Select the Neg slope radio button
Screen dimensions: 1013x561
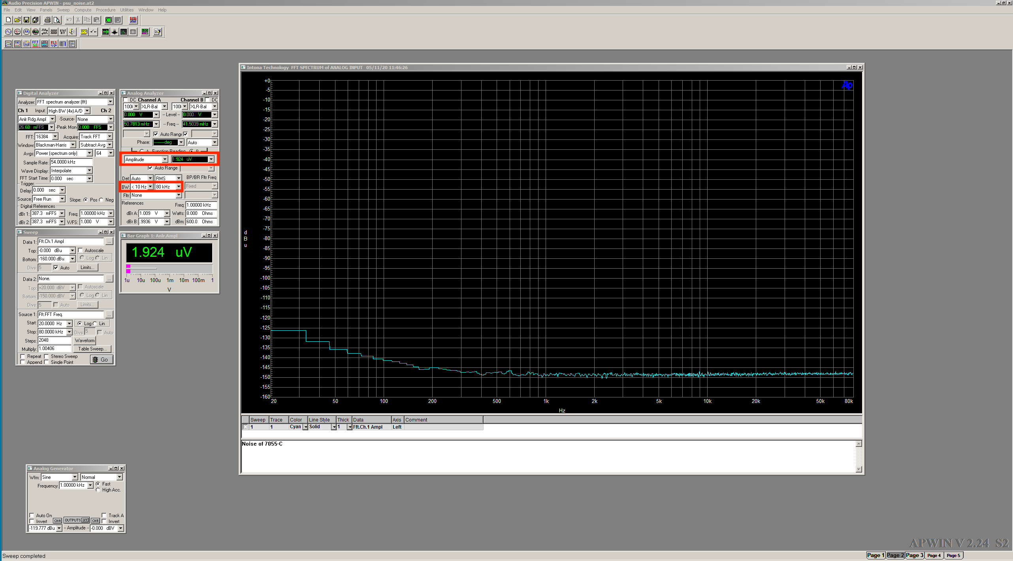pyautogui.click(x=102, y=200)
